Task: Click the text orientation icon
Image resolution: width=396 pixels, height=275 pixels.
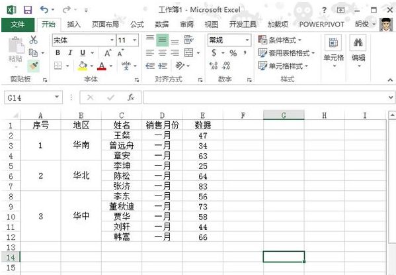Action: pyautogui.click(x=180, y=66)
